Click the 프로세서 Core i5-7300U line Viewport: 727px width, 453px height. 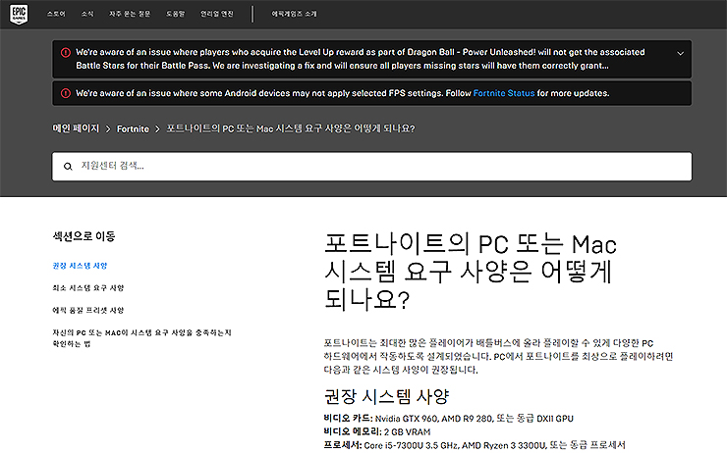tap(475, 445)
